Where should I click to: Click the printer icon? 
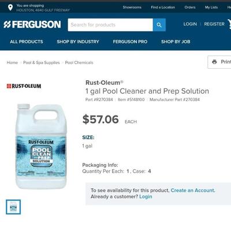point(214,62)
